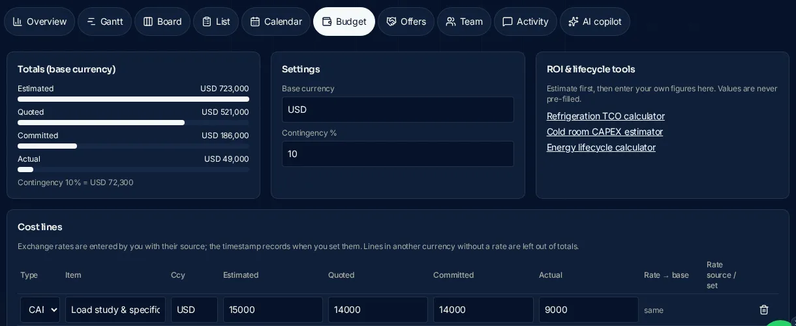Click the 'Totals (base currency)' heading
Image resolution: width=796 pixels, height=326 pixels.
[x=67, y=69]
